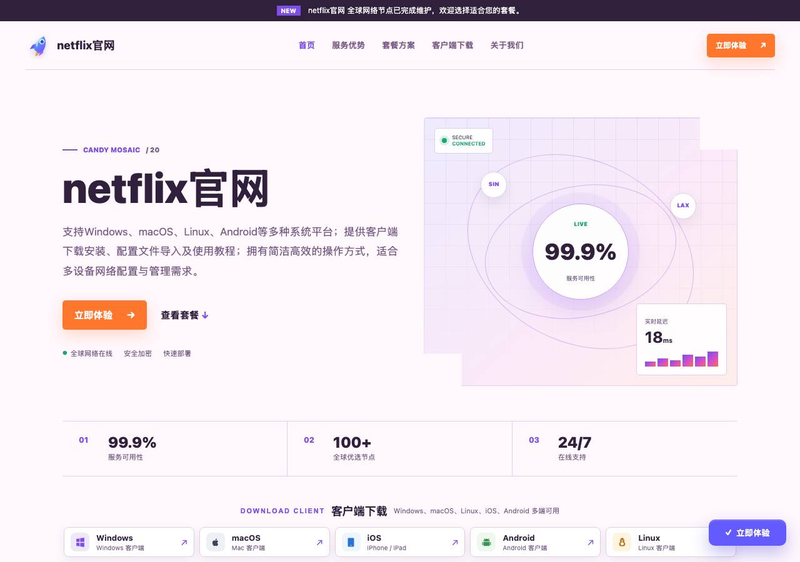Image resolution: width=800 pixels, height=562 pixels.
Task: Open the Linux 客户端 download card
Action: pyautogui.click(x=671, y=542)
